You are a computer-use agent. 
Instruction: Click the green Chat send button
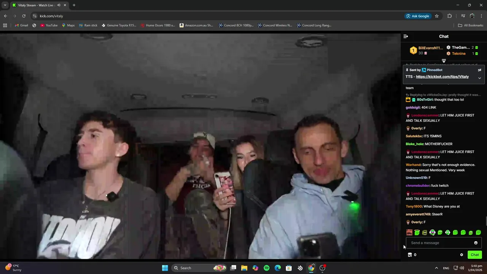474,255
